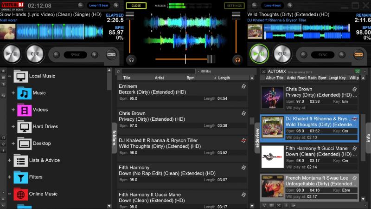371x209 pixels.
Task: Click the browser search field
Action: [158, 72]
